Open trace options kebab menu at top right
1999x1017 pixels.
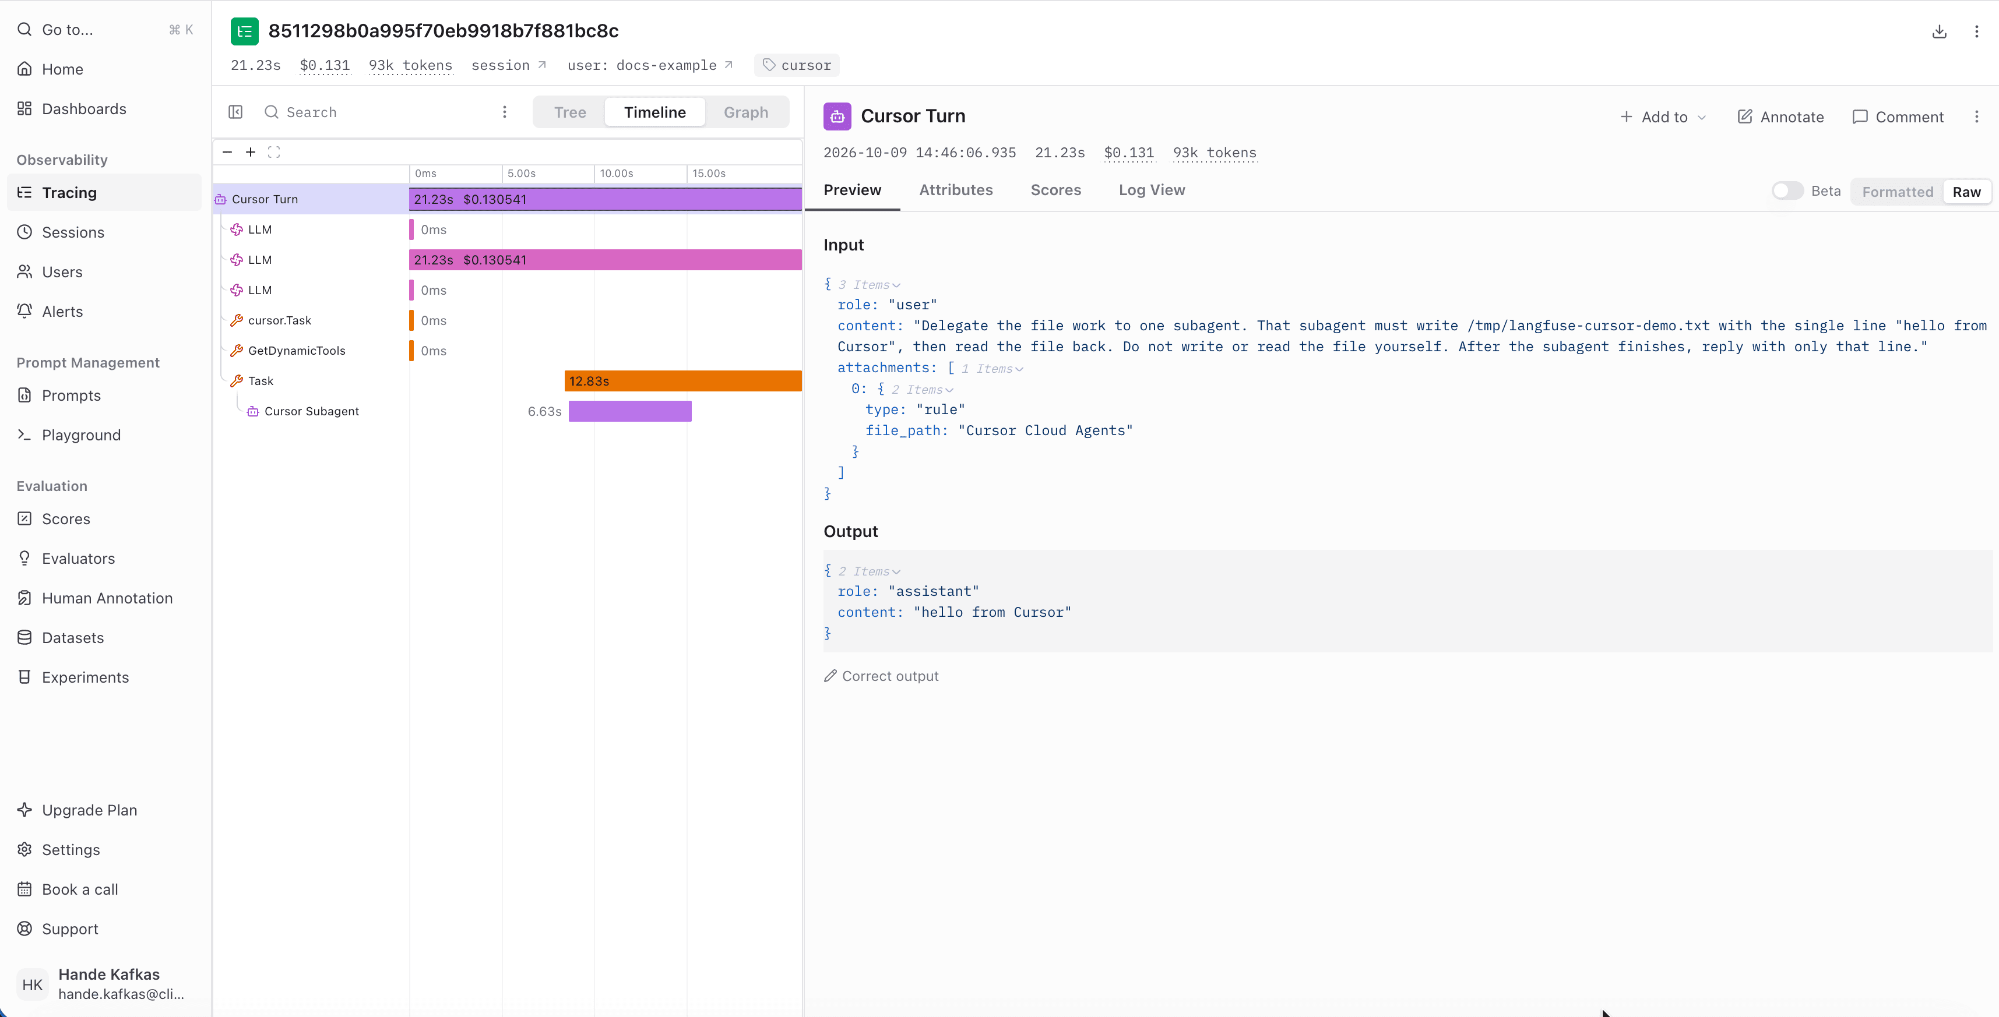pos(1976,31)
